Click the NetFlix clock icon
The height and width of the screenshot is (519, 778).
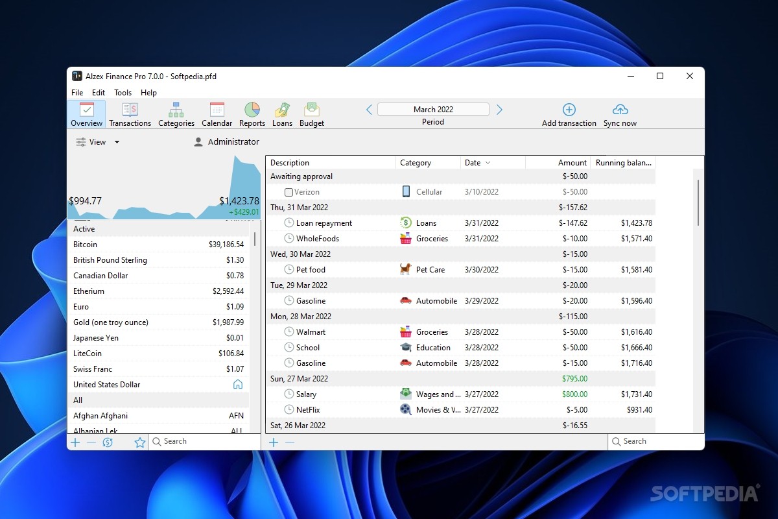(289, 410)
